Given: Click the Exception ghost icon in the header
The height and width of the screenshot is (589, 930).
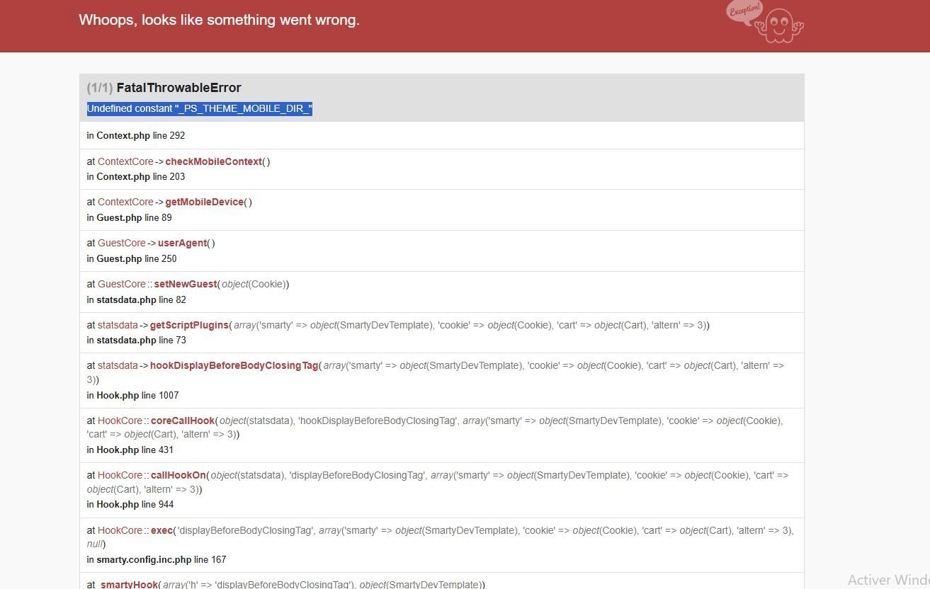Looking at the screenshot, I should click(765, 22).
